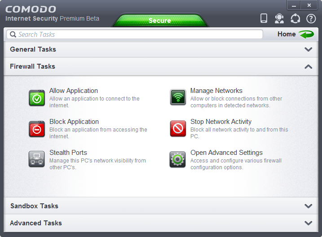This screenshot has width=322, height=237.
Task: Click the Open Advanced Settings gear icon
Action: click(x=178, y=159)
